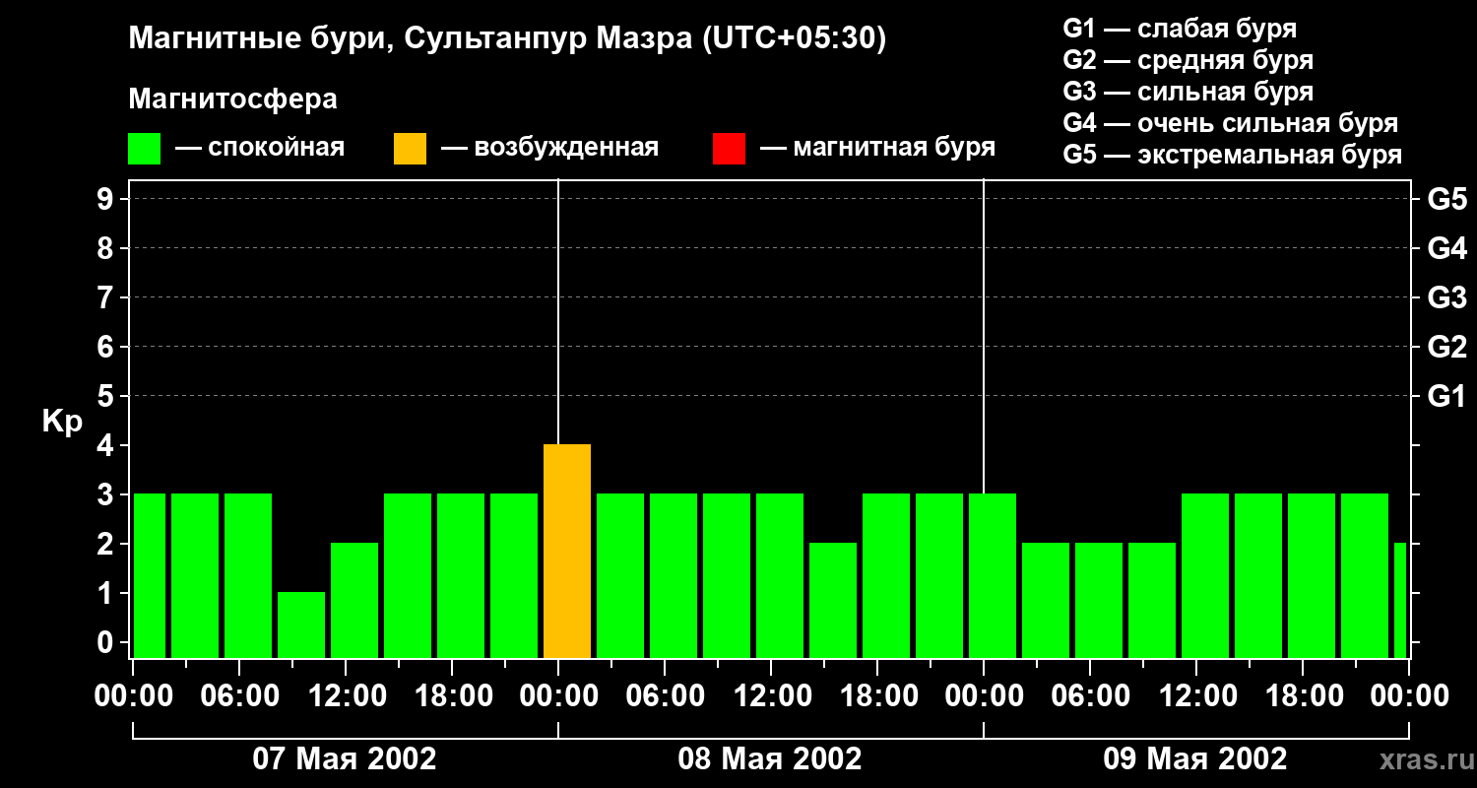Click the date label '08 Мая 2002'
Image resolution: width=1477 pixels, height=788 pixels.
(x=770, y=758)
